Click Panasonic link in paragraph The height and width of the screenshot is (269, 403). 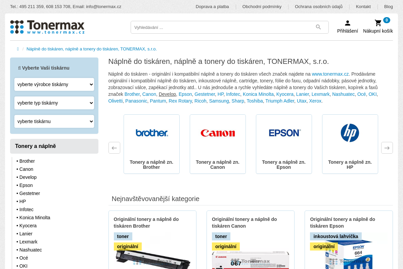pyautogui.click(x=136, y=101)
